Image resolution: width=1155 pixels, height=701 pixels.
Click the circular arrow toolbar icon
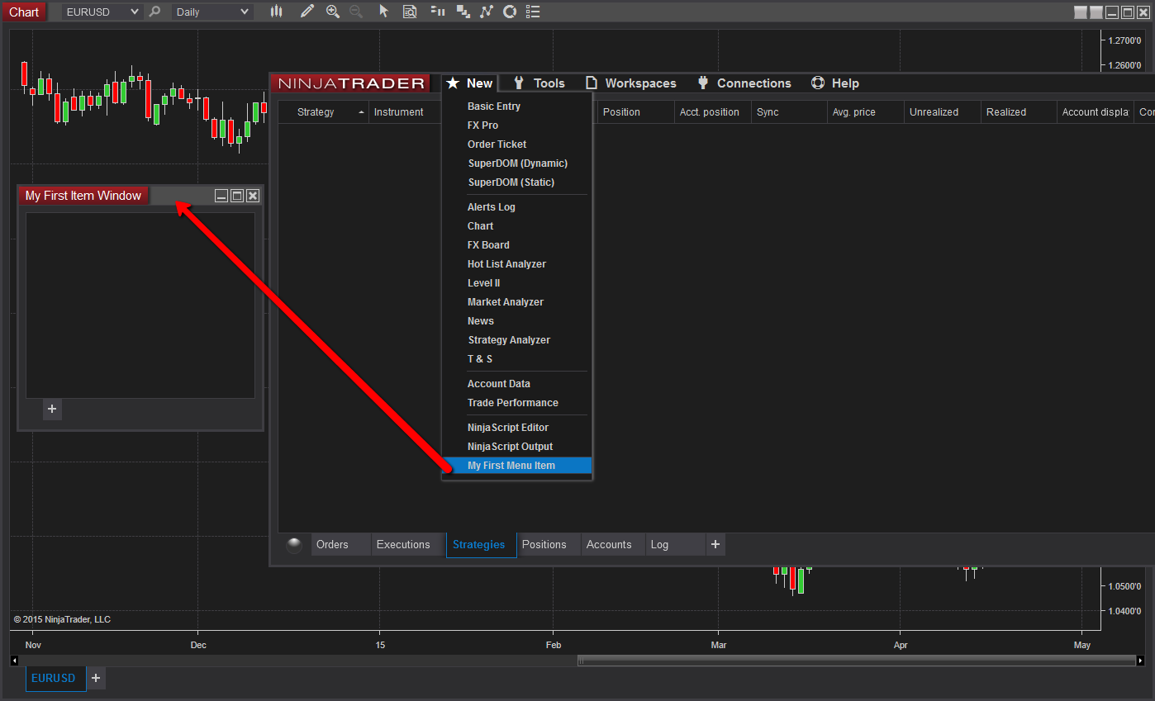coord(510,12)
